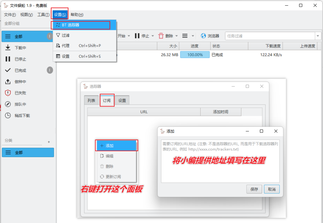Screen dimensions: 323x223
Task: Click the 保存 (Save) button
Action: 254,189
